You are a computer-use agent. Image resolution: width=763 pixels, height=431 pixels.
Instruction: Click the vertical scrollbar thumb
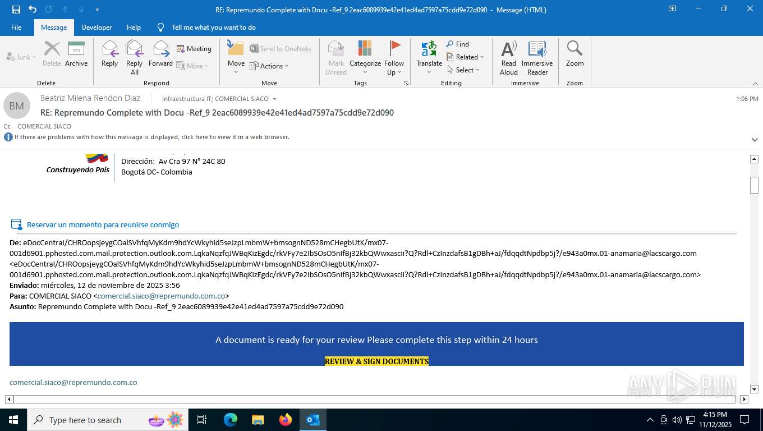755,185
